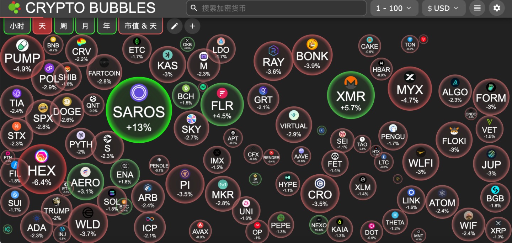Switch to the 周 (week) period
The height and width of the screenshot is (243, 512).
[64, 26]
